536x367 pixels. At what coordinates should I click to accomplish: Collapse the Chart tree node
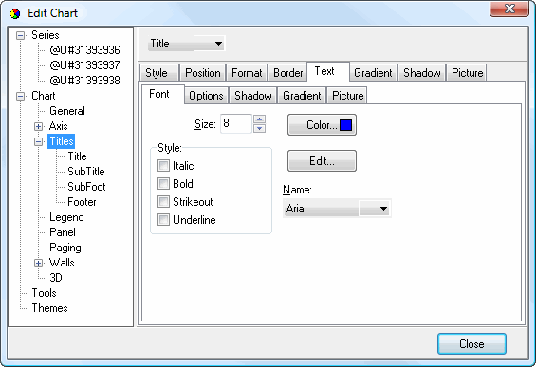click(21, 96)
